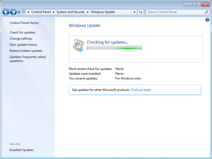Open View update history

(x=23, y=45)
